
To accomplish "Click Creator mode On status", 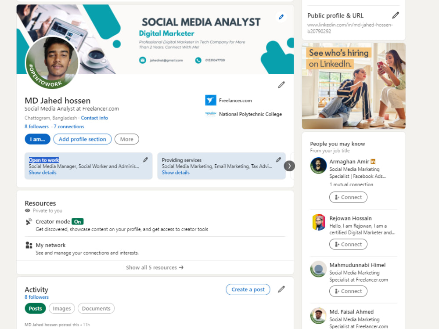I will (78, 222).
